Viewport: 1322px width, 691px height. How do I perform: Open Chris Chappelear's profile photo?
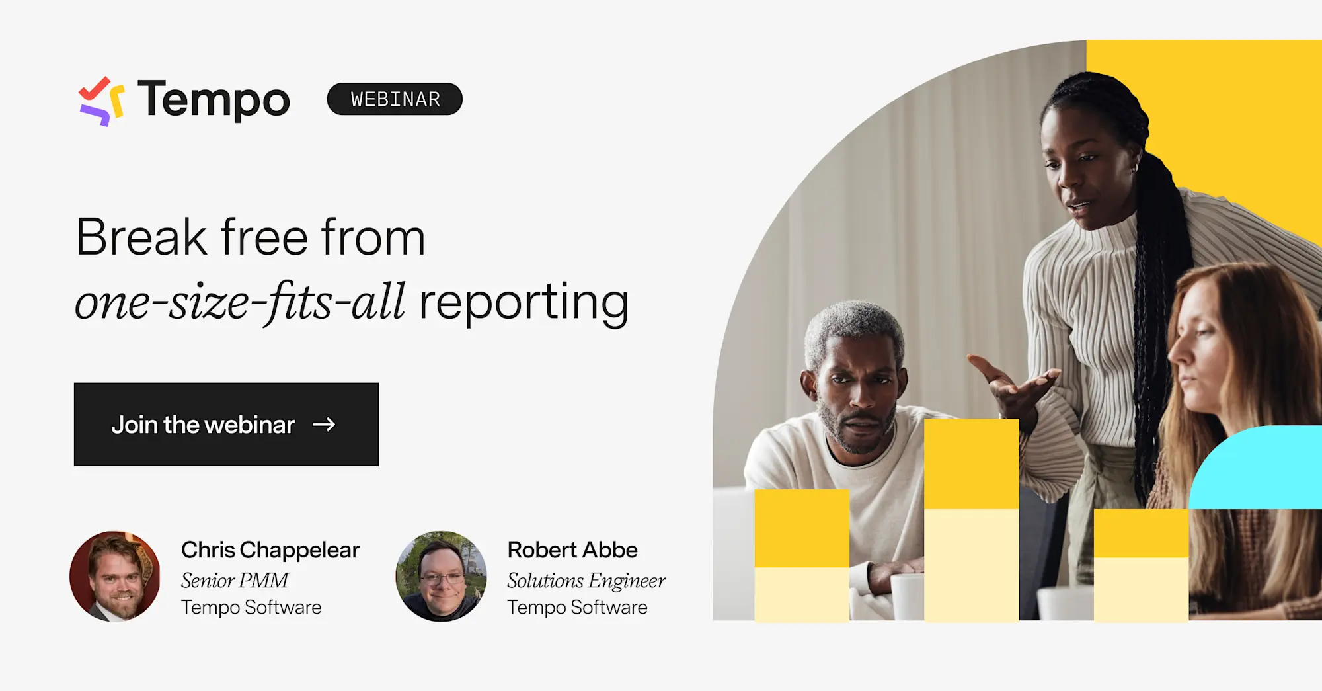[116, 577]
